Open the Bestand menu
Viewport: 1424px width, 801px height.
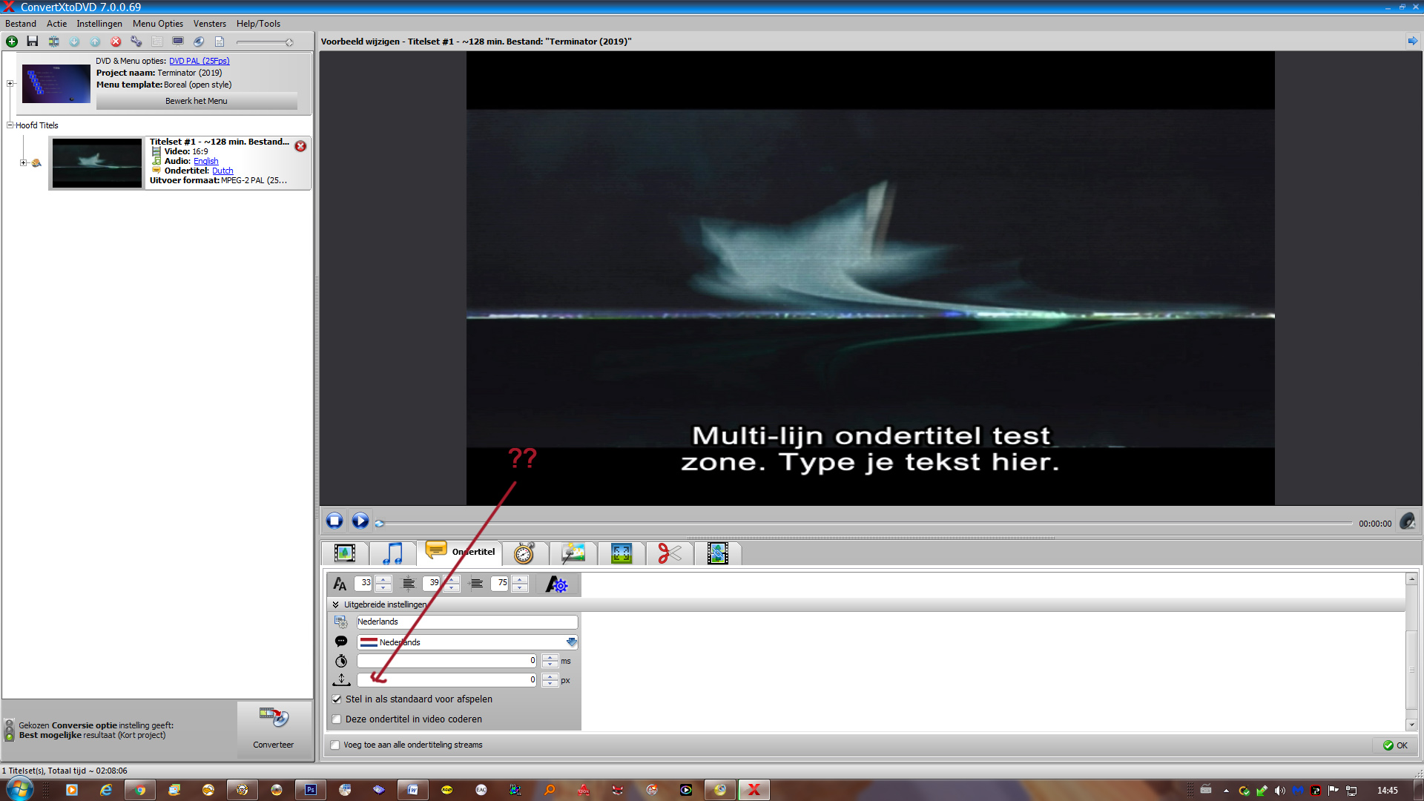click(x=21, y=24)
